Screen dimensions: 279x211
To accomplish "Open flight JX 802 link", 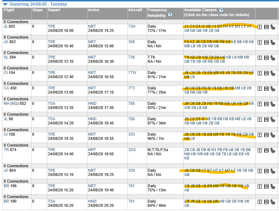I will pyautogui.click(x=9, y=42).
